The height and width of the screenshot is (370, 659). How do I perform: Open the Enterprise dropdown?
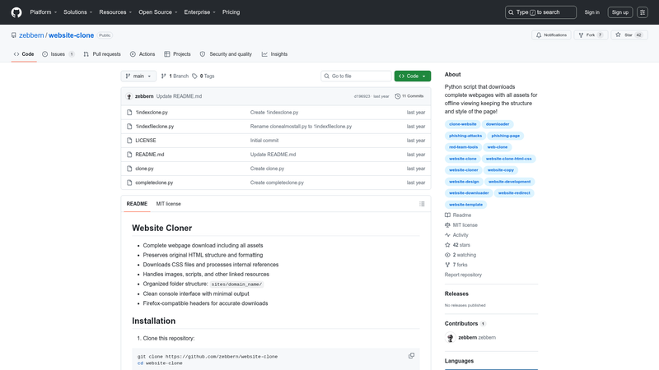point(199,12)
